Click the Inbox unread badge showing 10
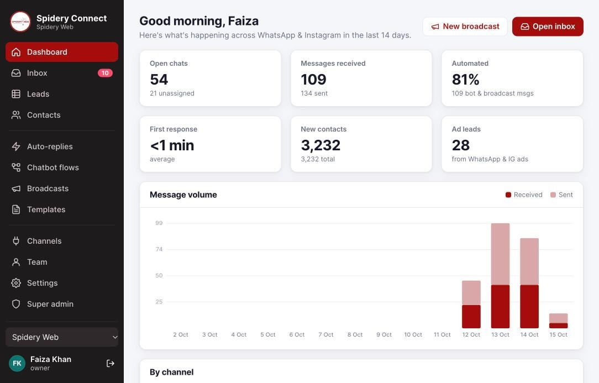This screenshot has width=599, height=383. click(x=105, y=73)
